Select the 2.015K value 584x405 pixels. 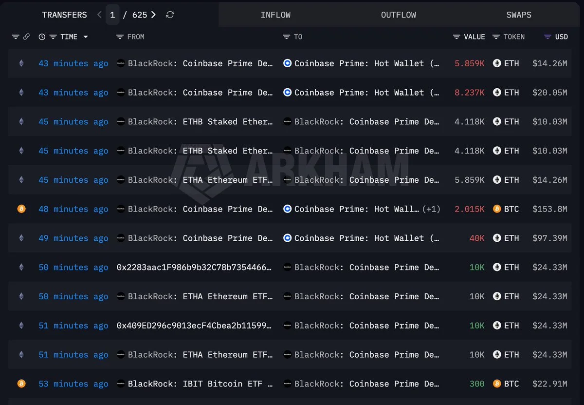click(x=470, y=209)
